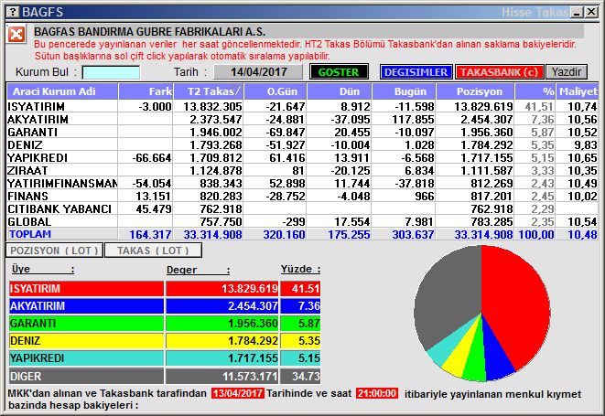Screen dimensions: 605x416
Task: Select the FINANS row name
Action: [x=27, y=196]
